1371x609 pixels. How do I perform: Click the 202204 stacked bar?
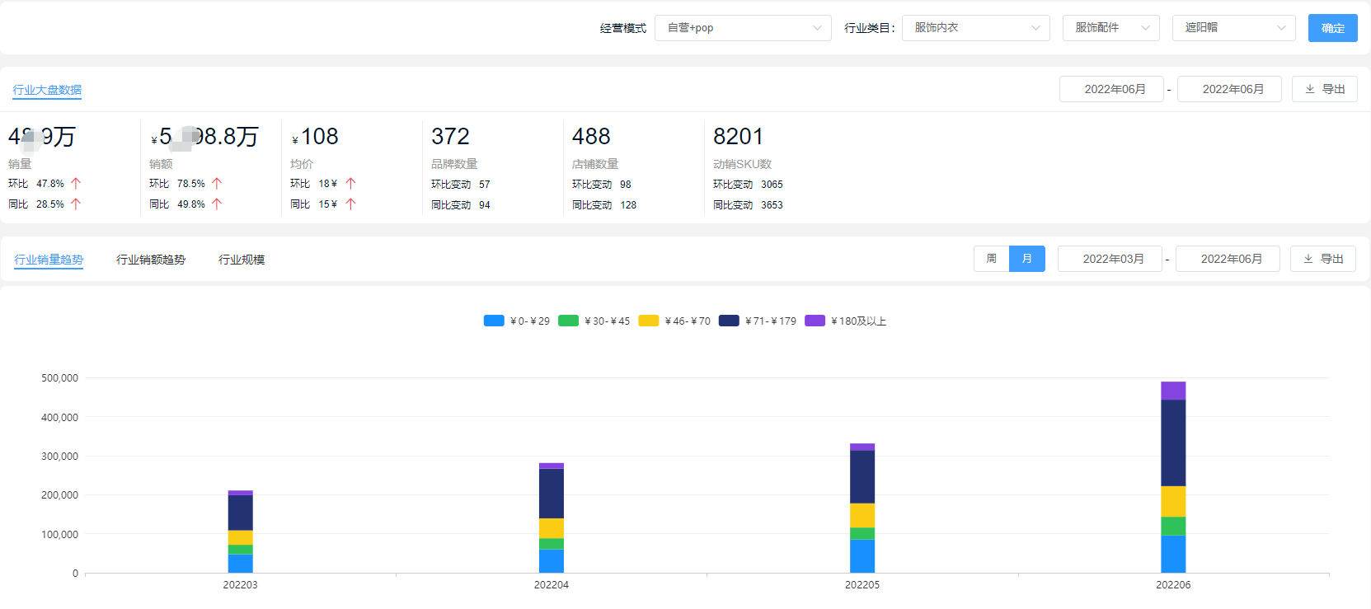(x=552, y=518)
